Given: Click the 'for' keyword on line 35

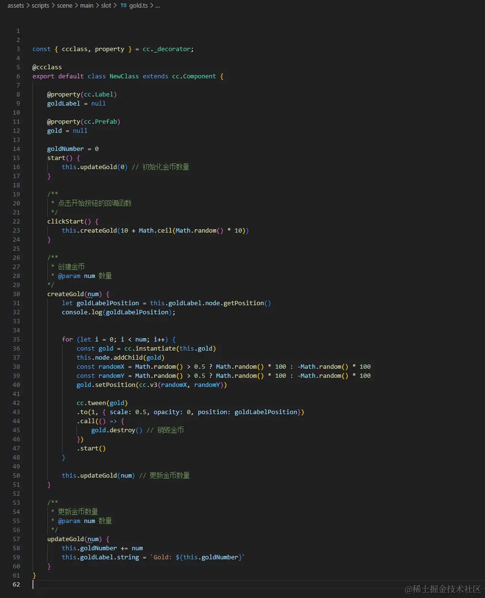Looking at the screenshot, I should (67, 340).
